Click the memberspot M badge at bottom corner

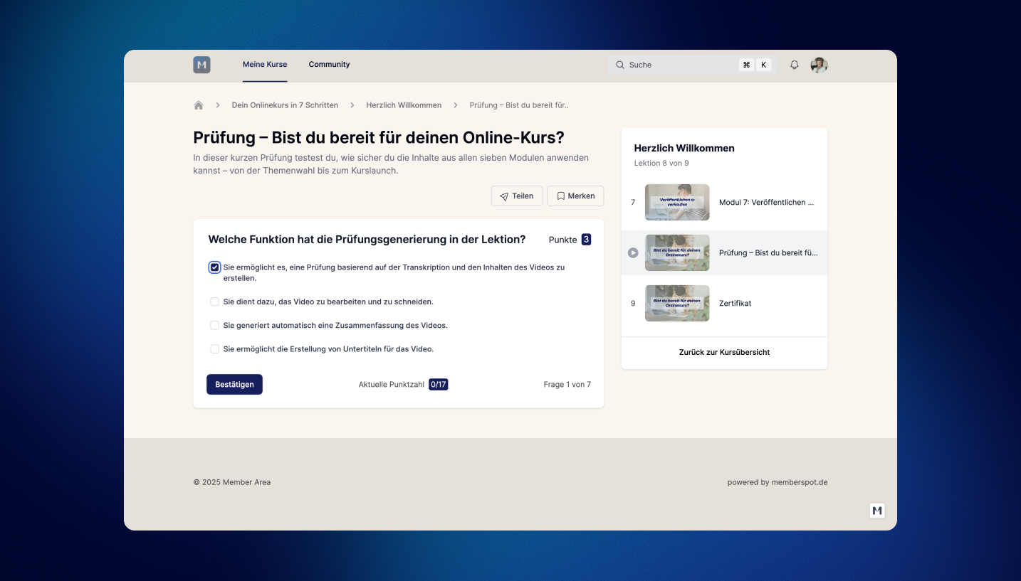coord(877,511)
